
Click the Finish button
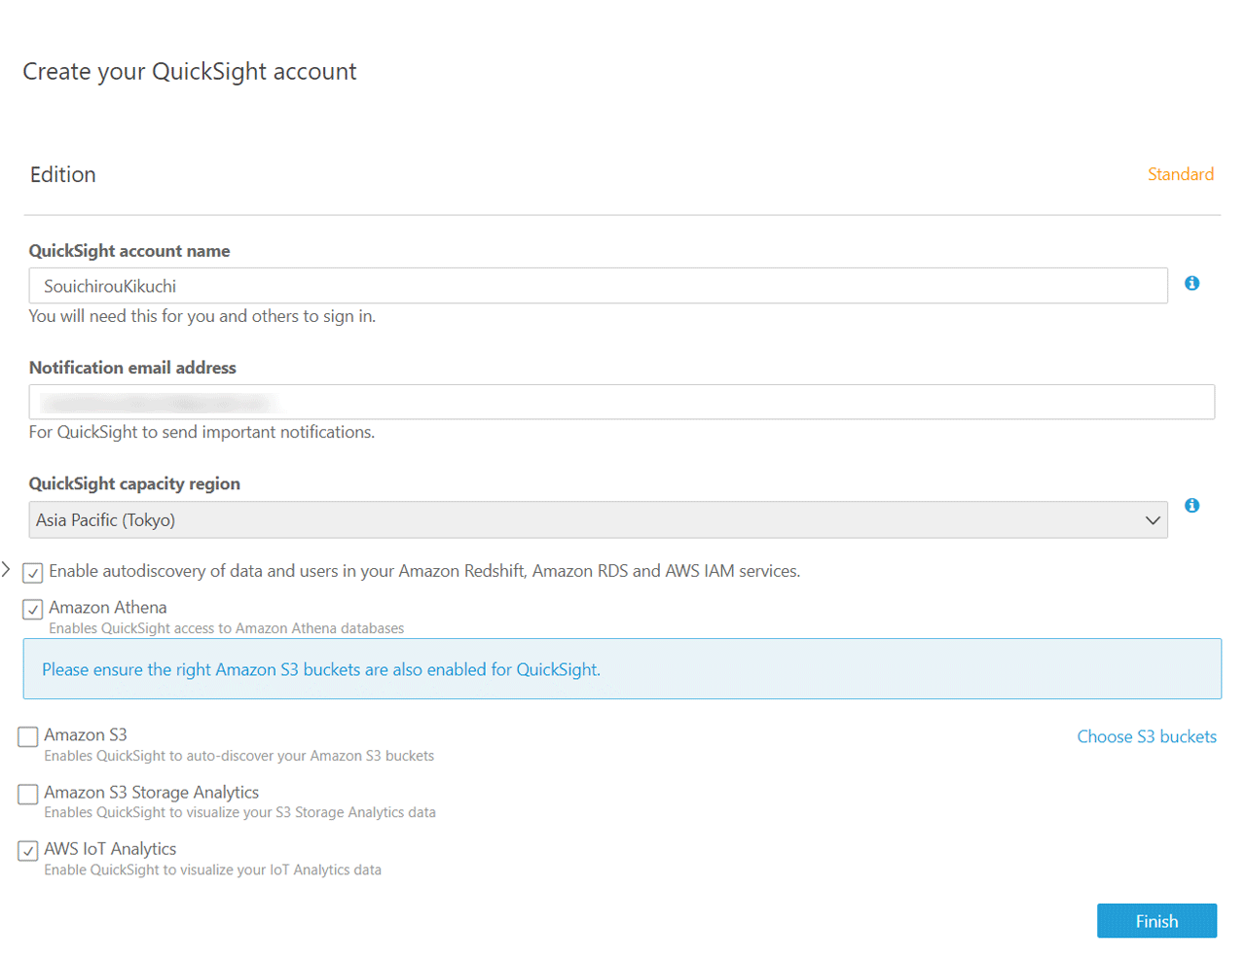click(1156, 921)
